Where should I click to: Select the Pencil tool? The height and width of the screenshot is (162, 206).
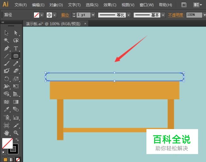[x=16, y=63]
